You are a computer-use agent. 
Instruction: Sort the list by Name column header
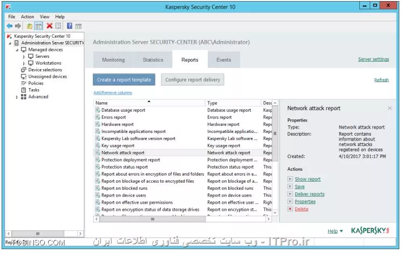(149, 103)
